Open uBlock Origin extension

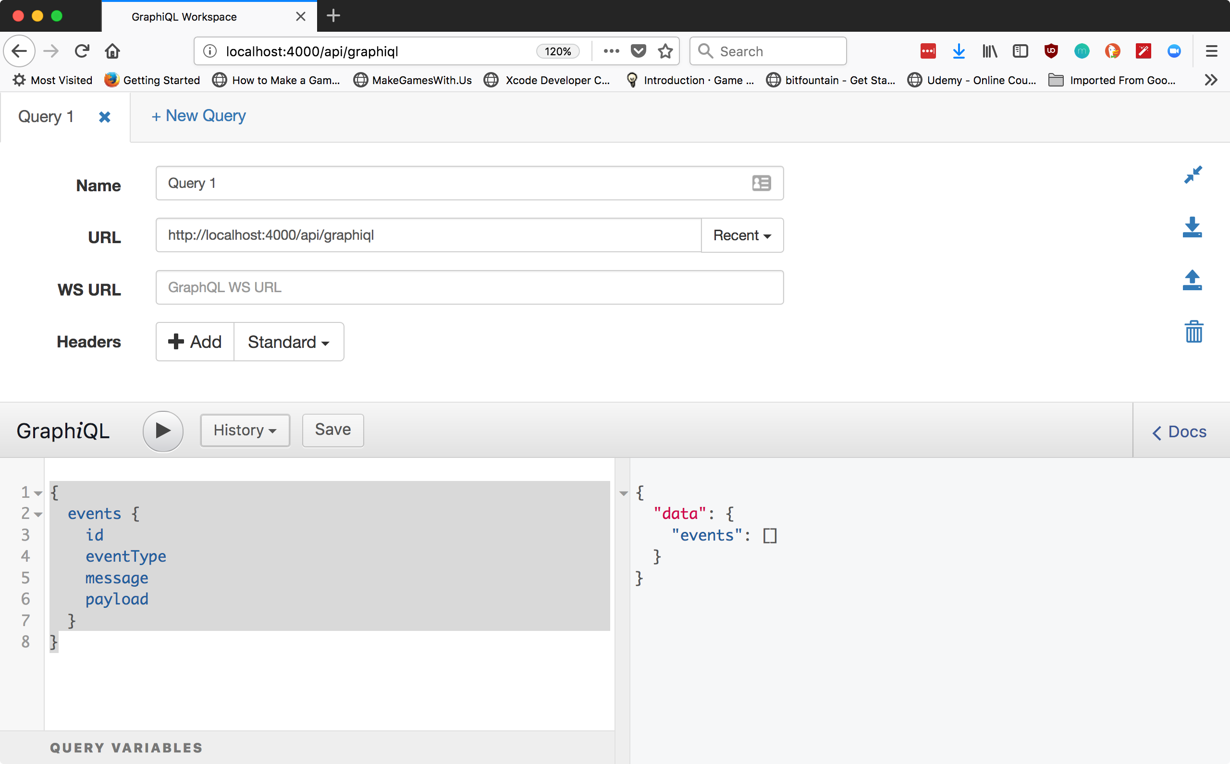(x=1051, y=51)
